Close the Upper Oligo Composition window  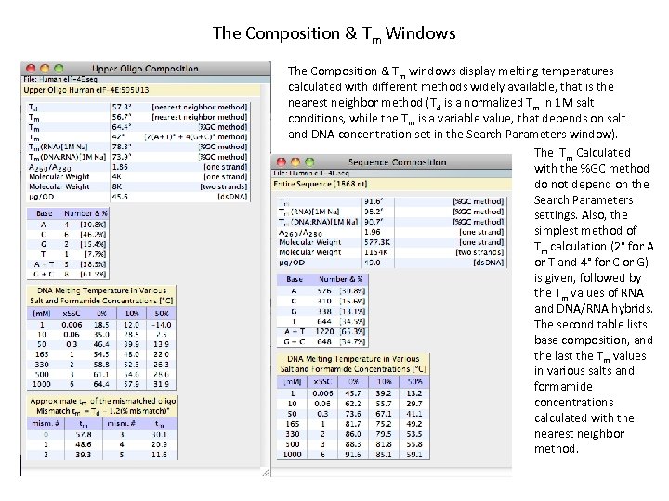point(31,68)
